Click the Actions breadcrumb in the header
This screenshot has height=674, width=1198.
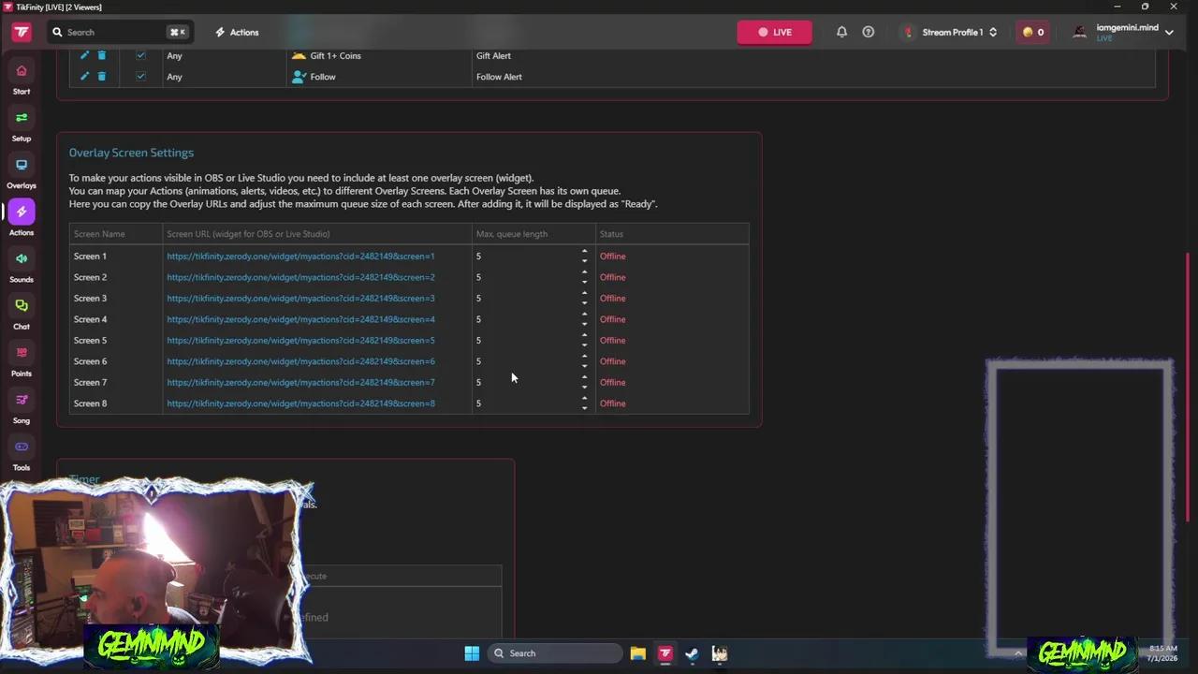(237, 32)
